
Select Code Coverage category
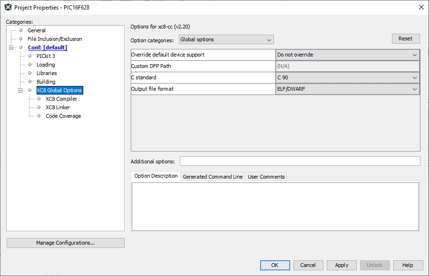tap(63, 116)
